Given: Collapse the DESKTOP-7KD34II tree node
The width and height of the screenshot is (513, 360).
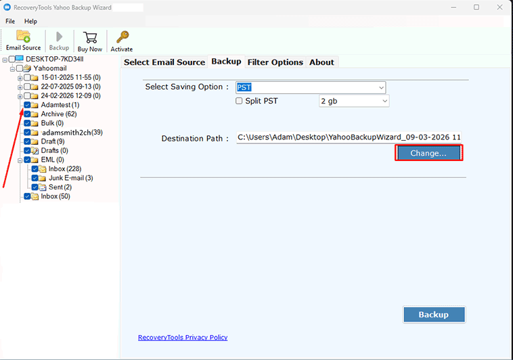Looking at the screenshot, I should [x=5, y=60].
